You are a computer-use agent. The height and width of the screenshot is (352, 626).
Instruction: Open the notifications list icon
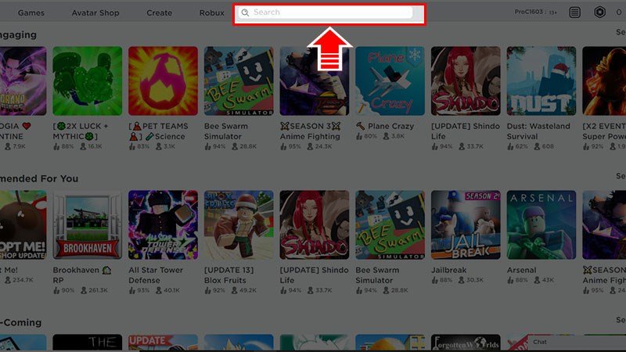[x=575, y=13]
